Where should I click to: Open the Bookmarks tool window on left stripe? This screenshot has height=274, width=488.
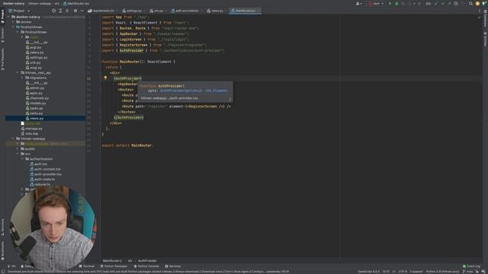click(x=2, y=251)
